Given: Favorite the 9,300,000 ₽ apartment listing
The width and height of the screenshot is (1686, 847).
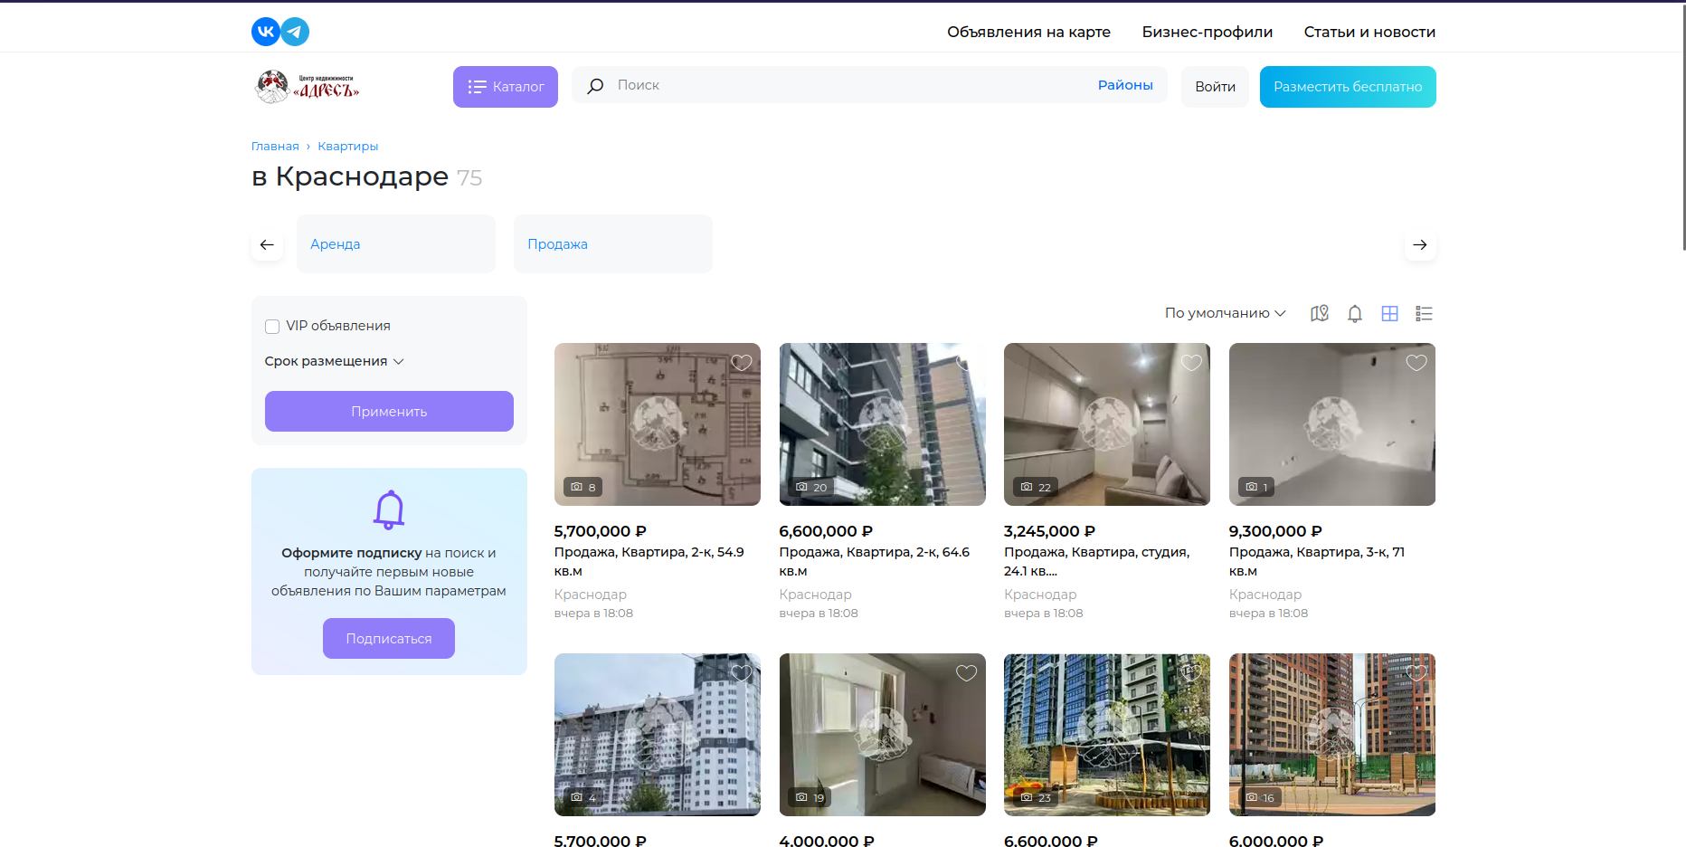Looking at the screenshot, I should pyautogui.click(x=1416, y=363).
